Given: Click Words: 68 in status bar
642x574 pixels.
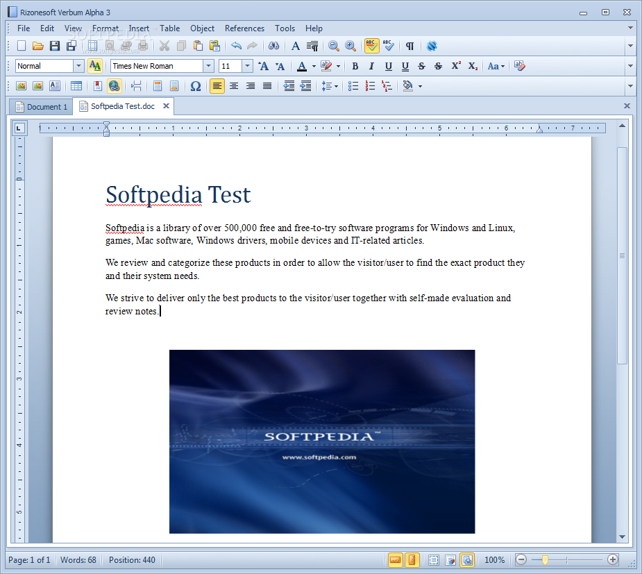Looking at the screenshot, I should coord(78,559).
